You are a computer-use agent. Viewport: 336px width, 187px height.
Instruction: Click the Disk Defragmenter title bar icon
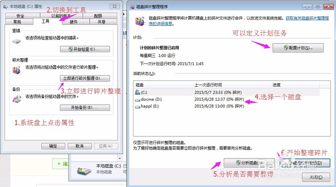pyautogui.click(x=132, y=7)
